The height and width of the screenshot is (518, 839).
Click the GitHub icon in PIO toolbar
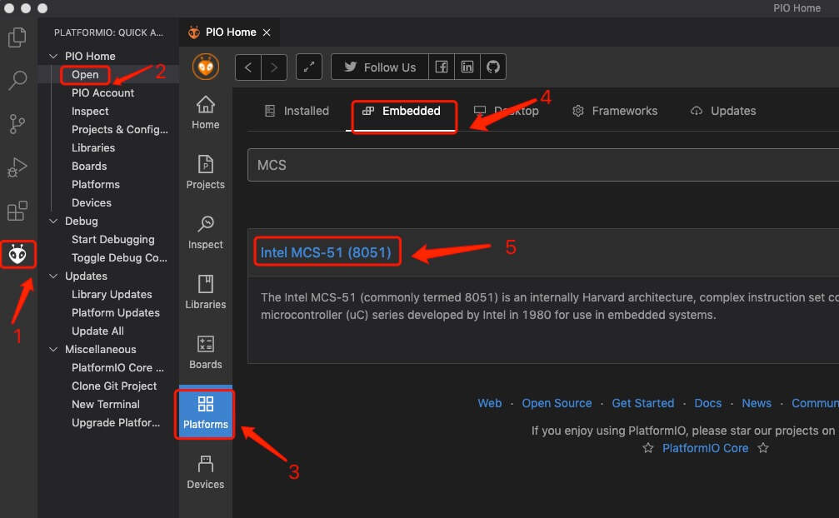coord(493,67)
